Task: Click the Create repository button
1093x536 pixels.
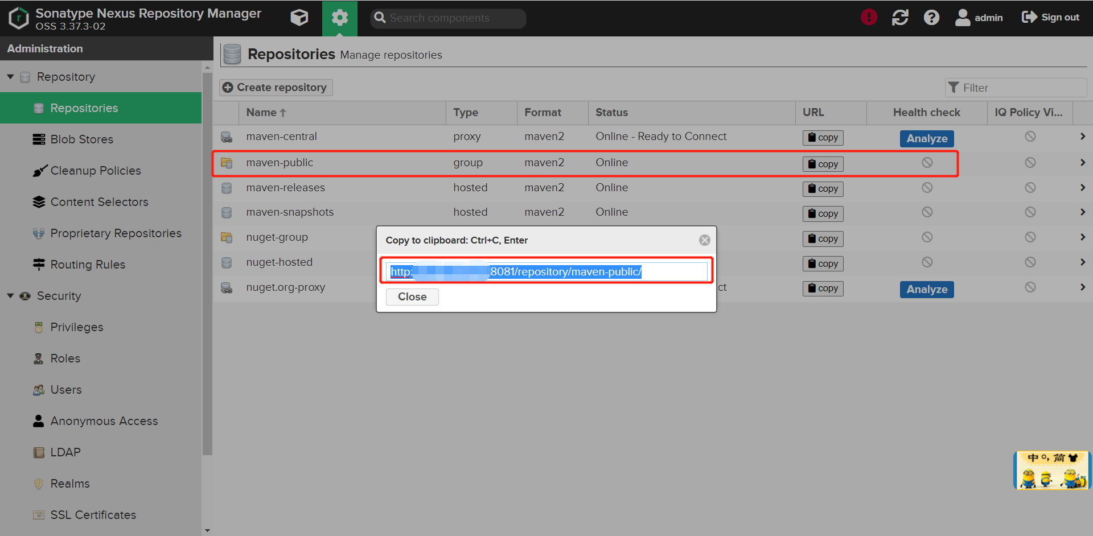Action: [276, 87]
